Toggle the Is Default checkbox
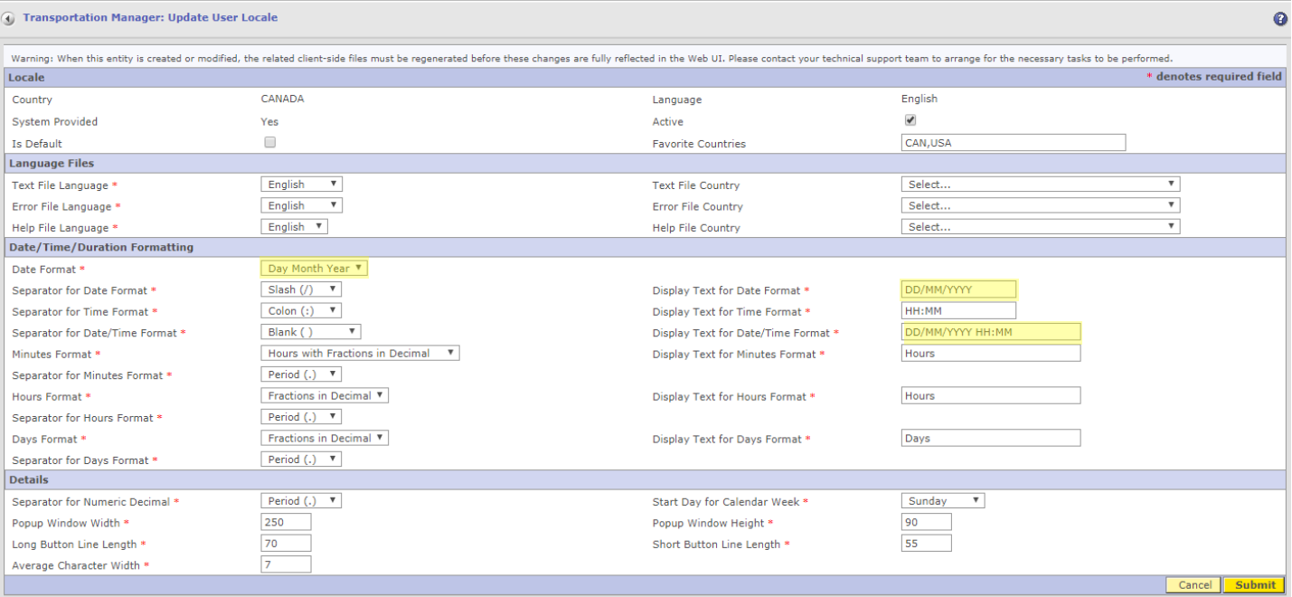The image size is (1292, 597). pyautogui.click(x=269, y=142)
